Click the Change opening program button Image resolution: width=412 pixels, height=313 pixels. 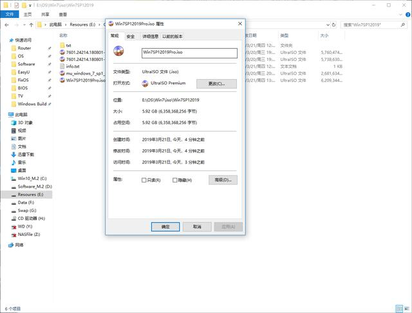[x=216, y=84]
